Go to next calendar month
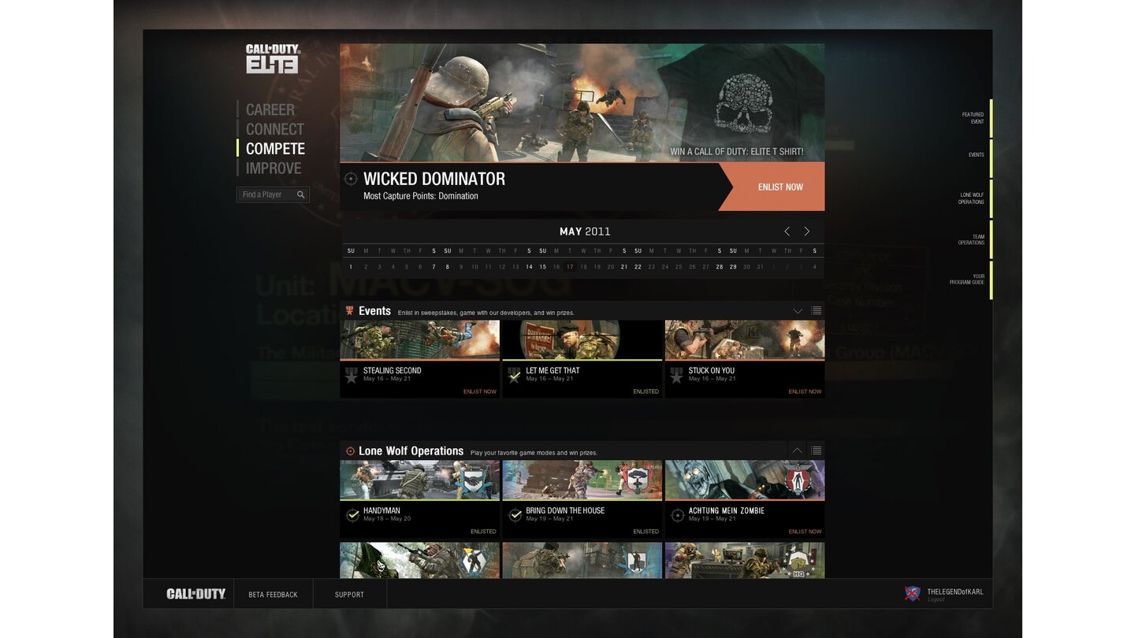 (x=806, y=231)
